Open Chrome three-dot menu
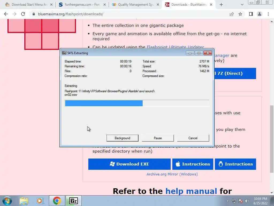The height and width of the screenshot is (206, 274). click(268, 14)
